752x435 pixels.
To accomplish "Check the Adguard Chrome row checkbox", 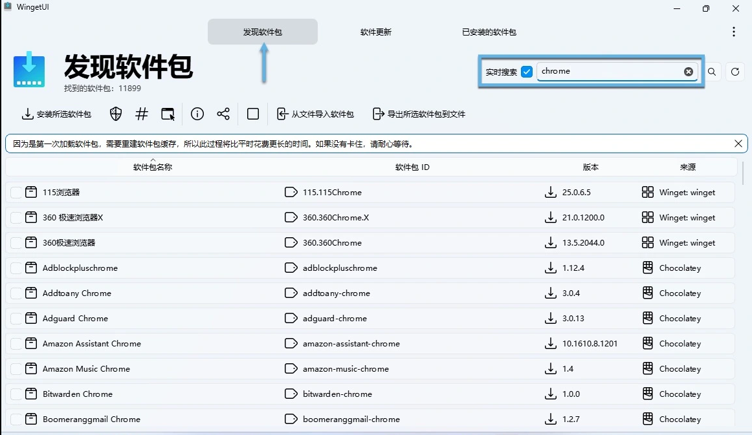I will coord(16,318).
